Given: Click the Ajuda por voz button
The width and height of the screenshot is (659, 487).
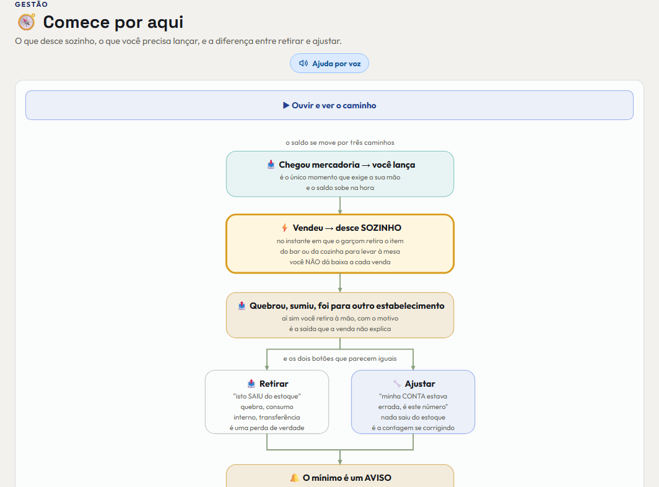Looking at the screenshot, I should point(329,63).
